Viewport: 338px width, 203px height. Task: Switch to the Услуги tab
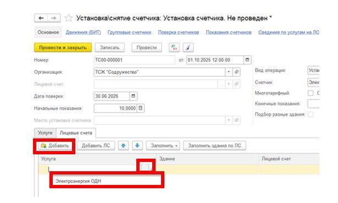tap(45, 133)
